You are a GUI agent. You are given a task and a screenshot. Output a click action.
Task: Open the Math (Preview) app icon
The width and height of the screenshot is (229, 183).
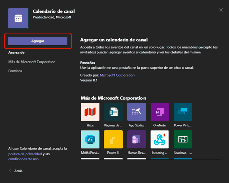click(x=90, y=139)
